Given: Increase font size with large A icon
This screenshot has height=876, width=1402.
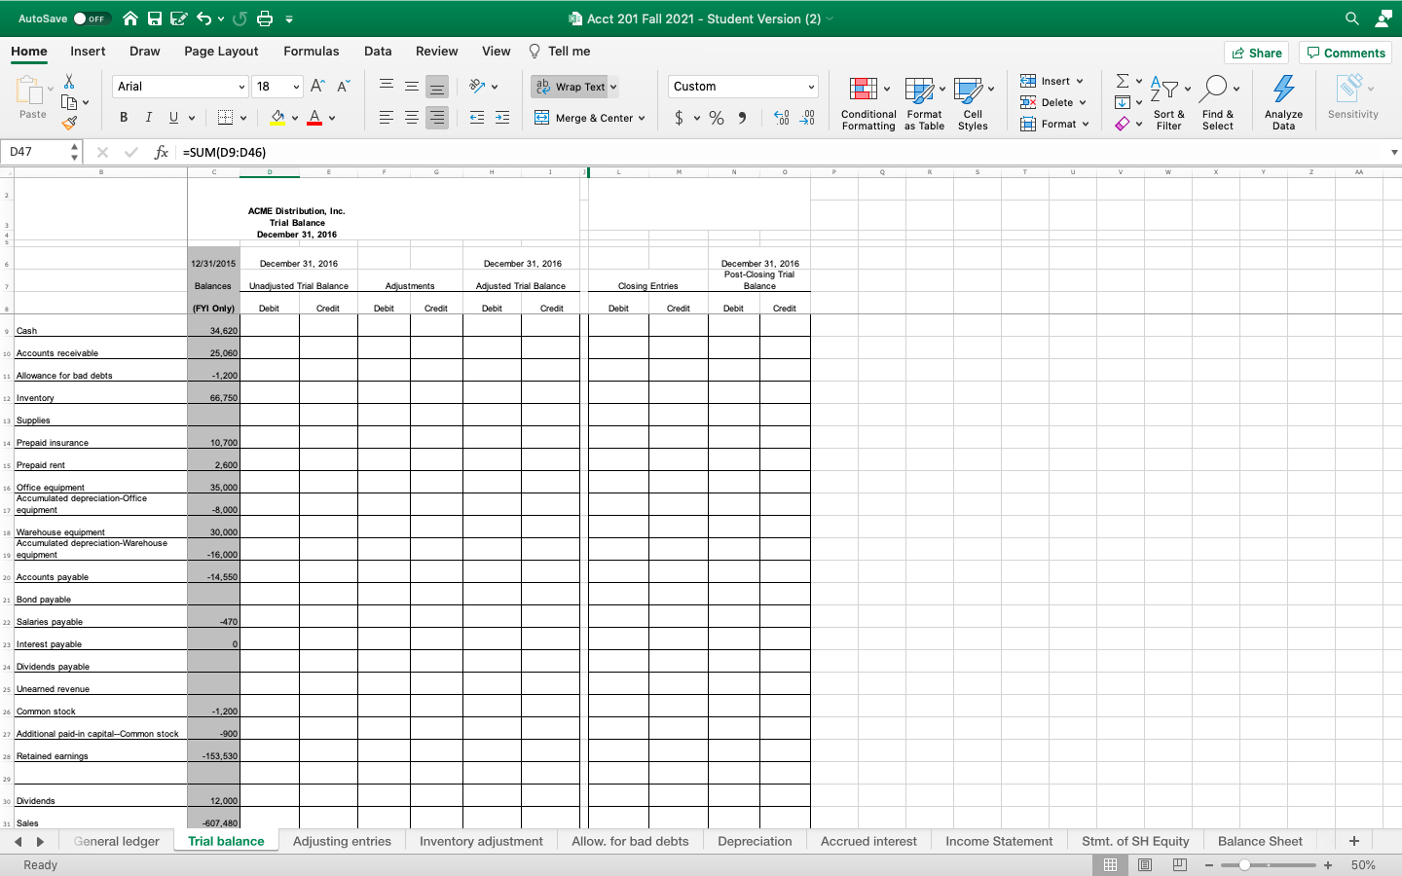Looking at the screenshot, I should click(x=317, y=87).
